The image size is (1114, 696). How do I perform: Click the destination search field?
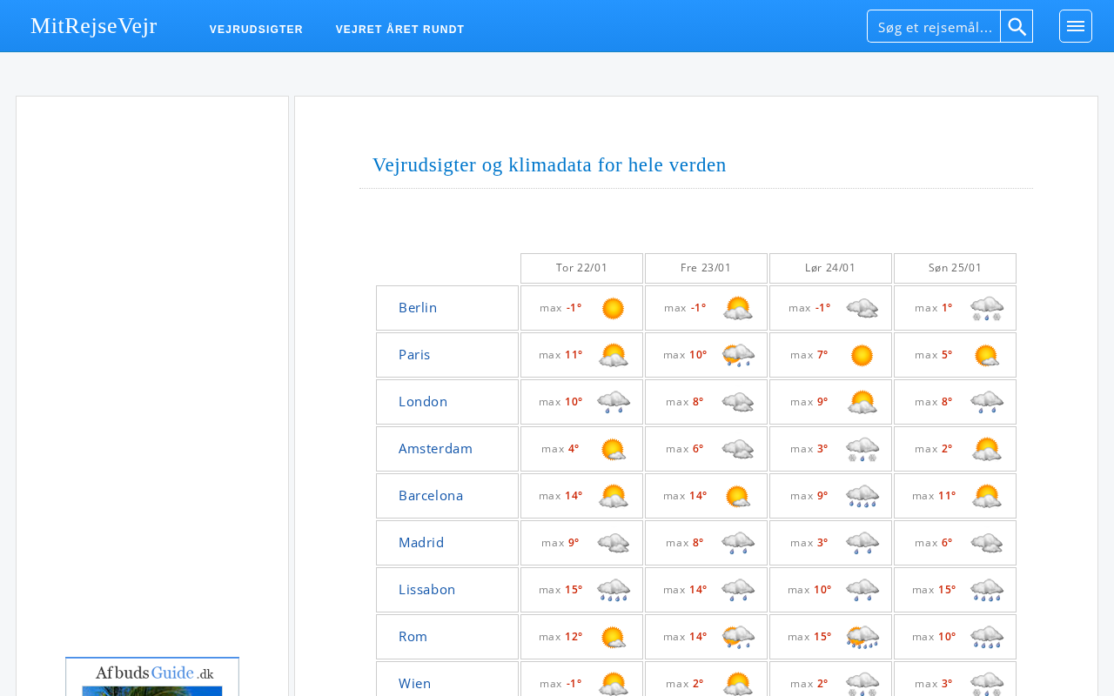(934, 26)
